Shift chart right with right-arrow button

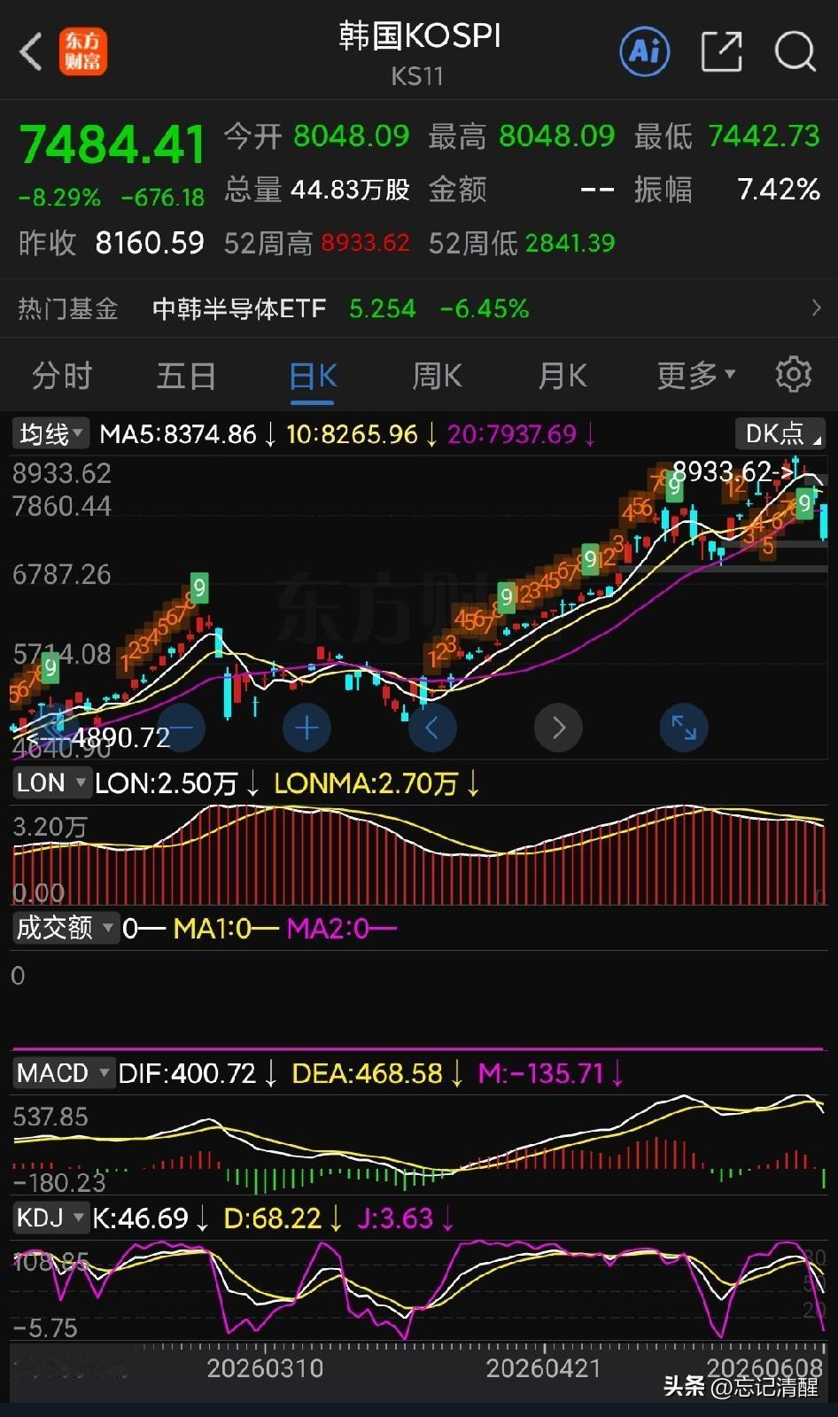[x=558, y=728]
